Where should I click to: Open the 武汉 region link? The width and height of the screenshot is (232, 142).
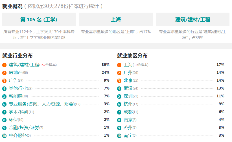[128, 88]
